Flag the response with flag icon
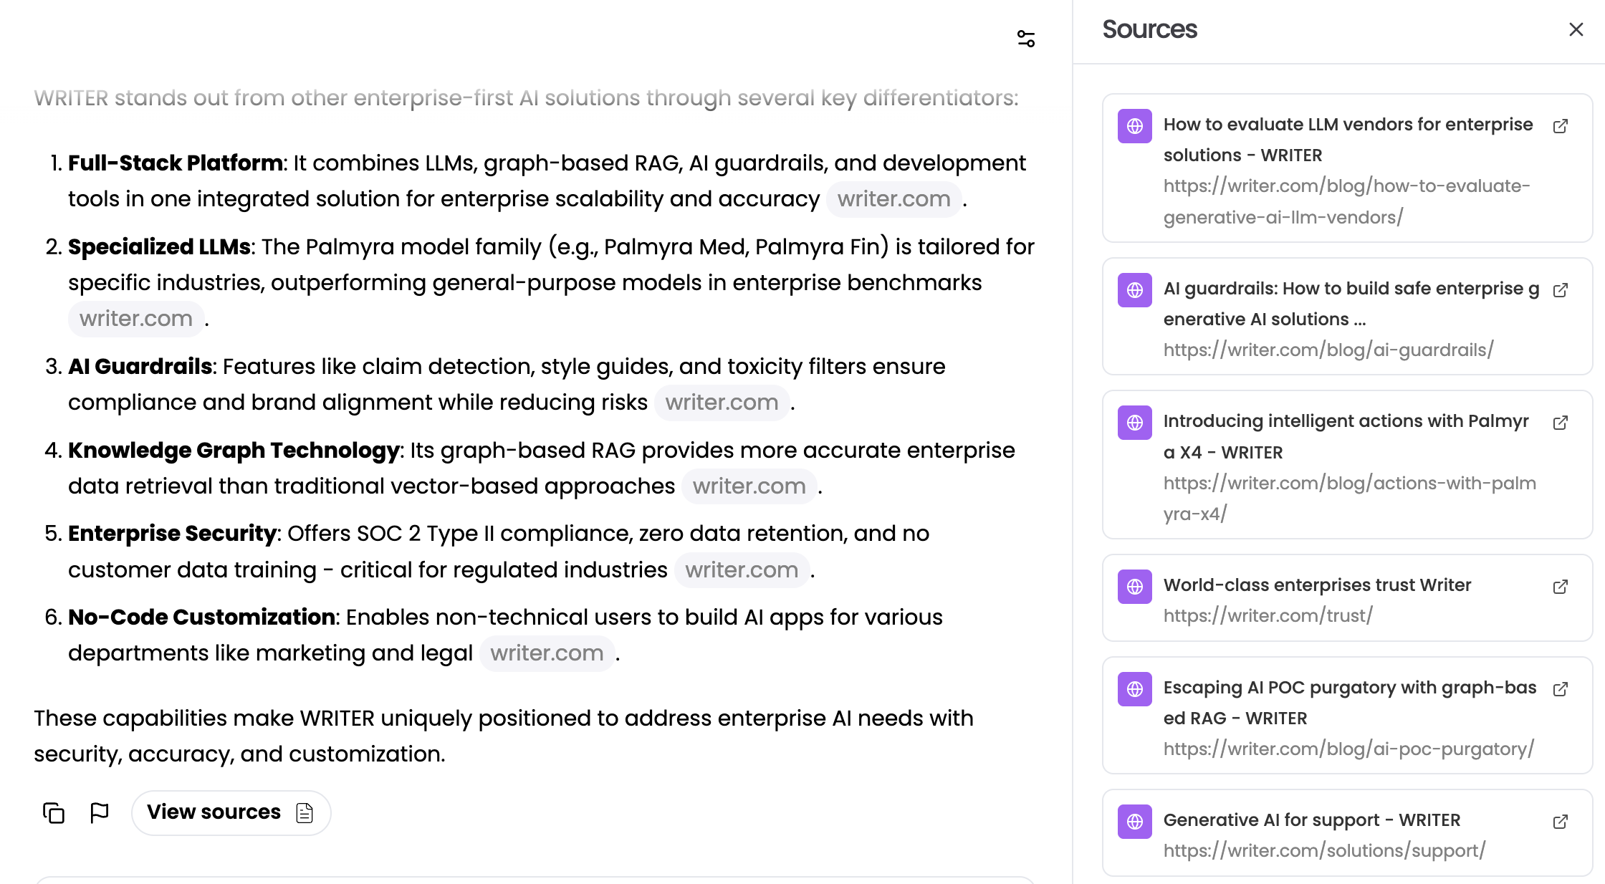 pos(100,813)
